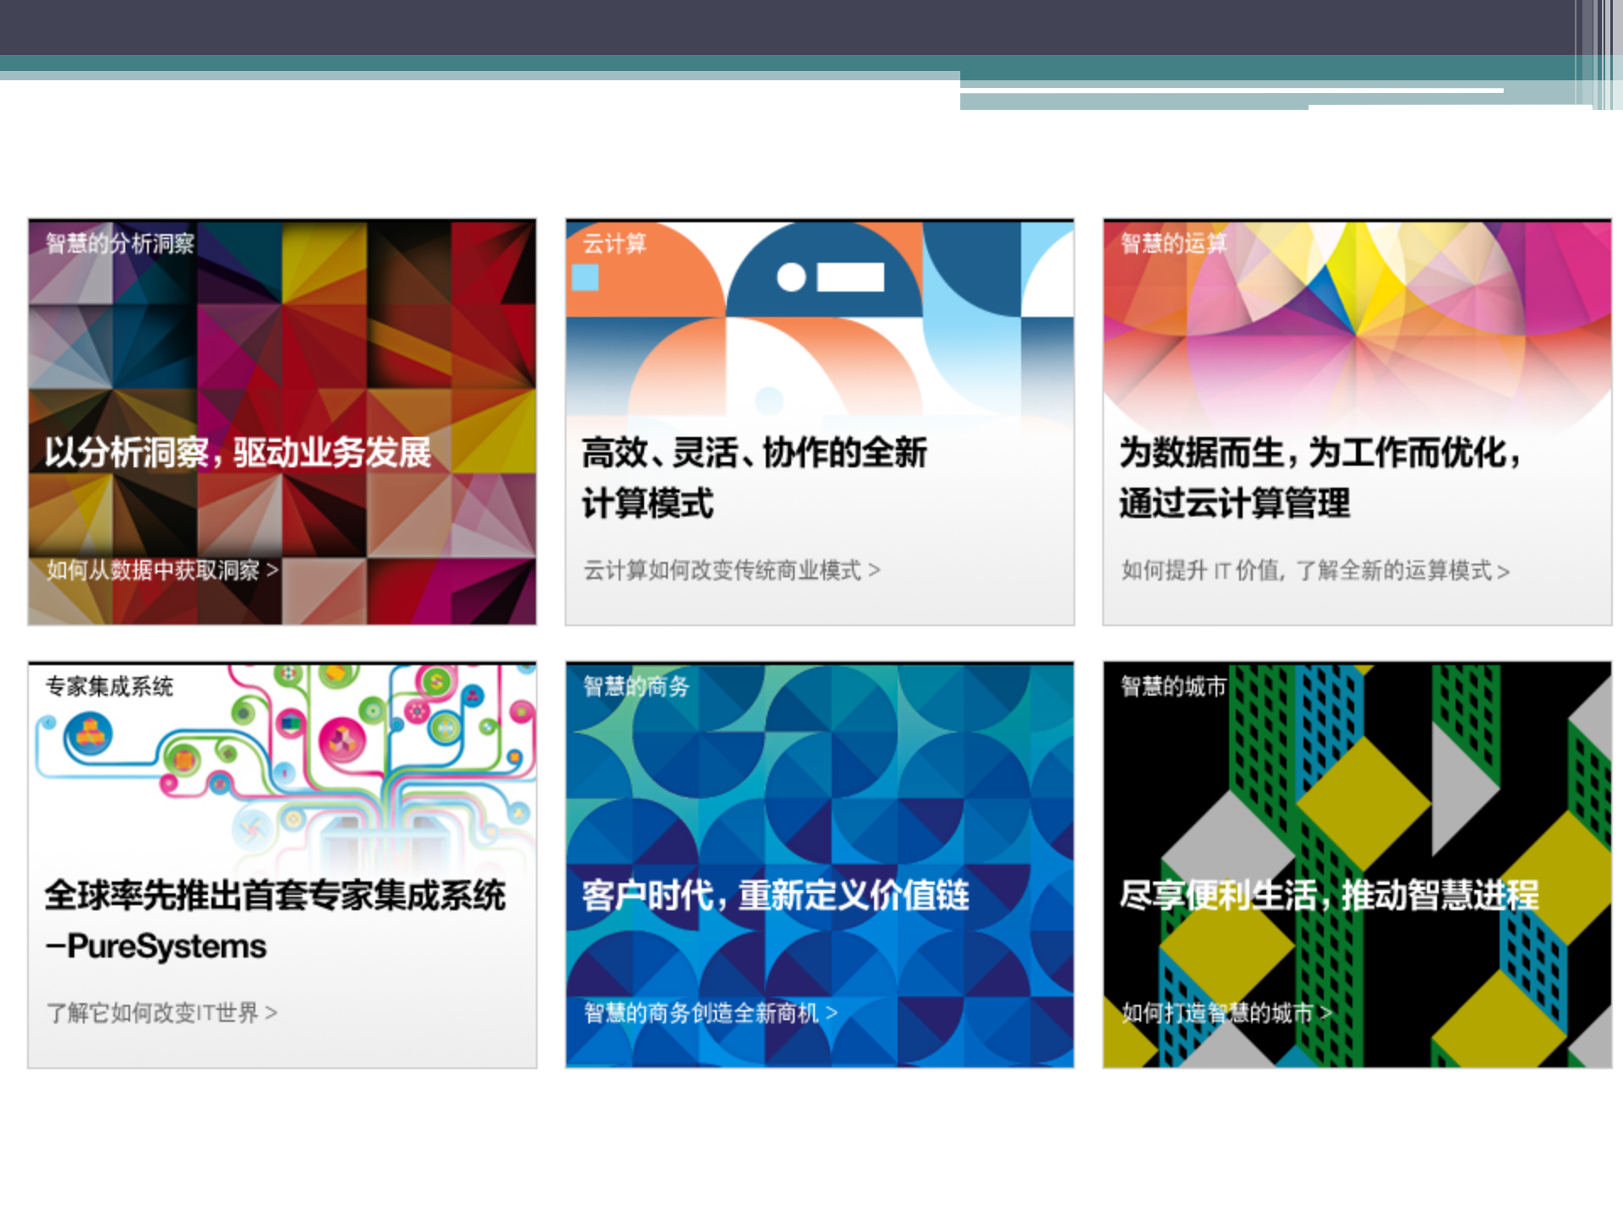Click the camera icon on the 云计算 card
The image size is (1623, 1217).
[x=824, y=275]
